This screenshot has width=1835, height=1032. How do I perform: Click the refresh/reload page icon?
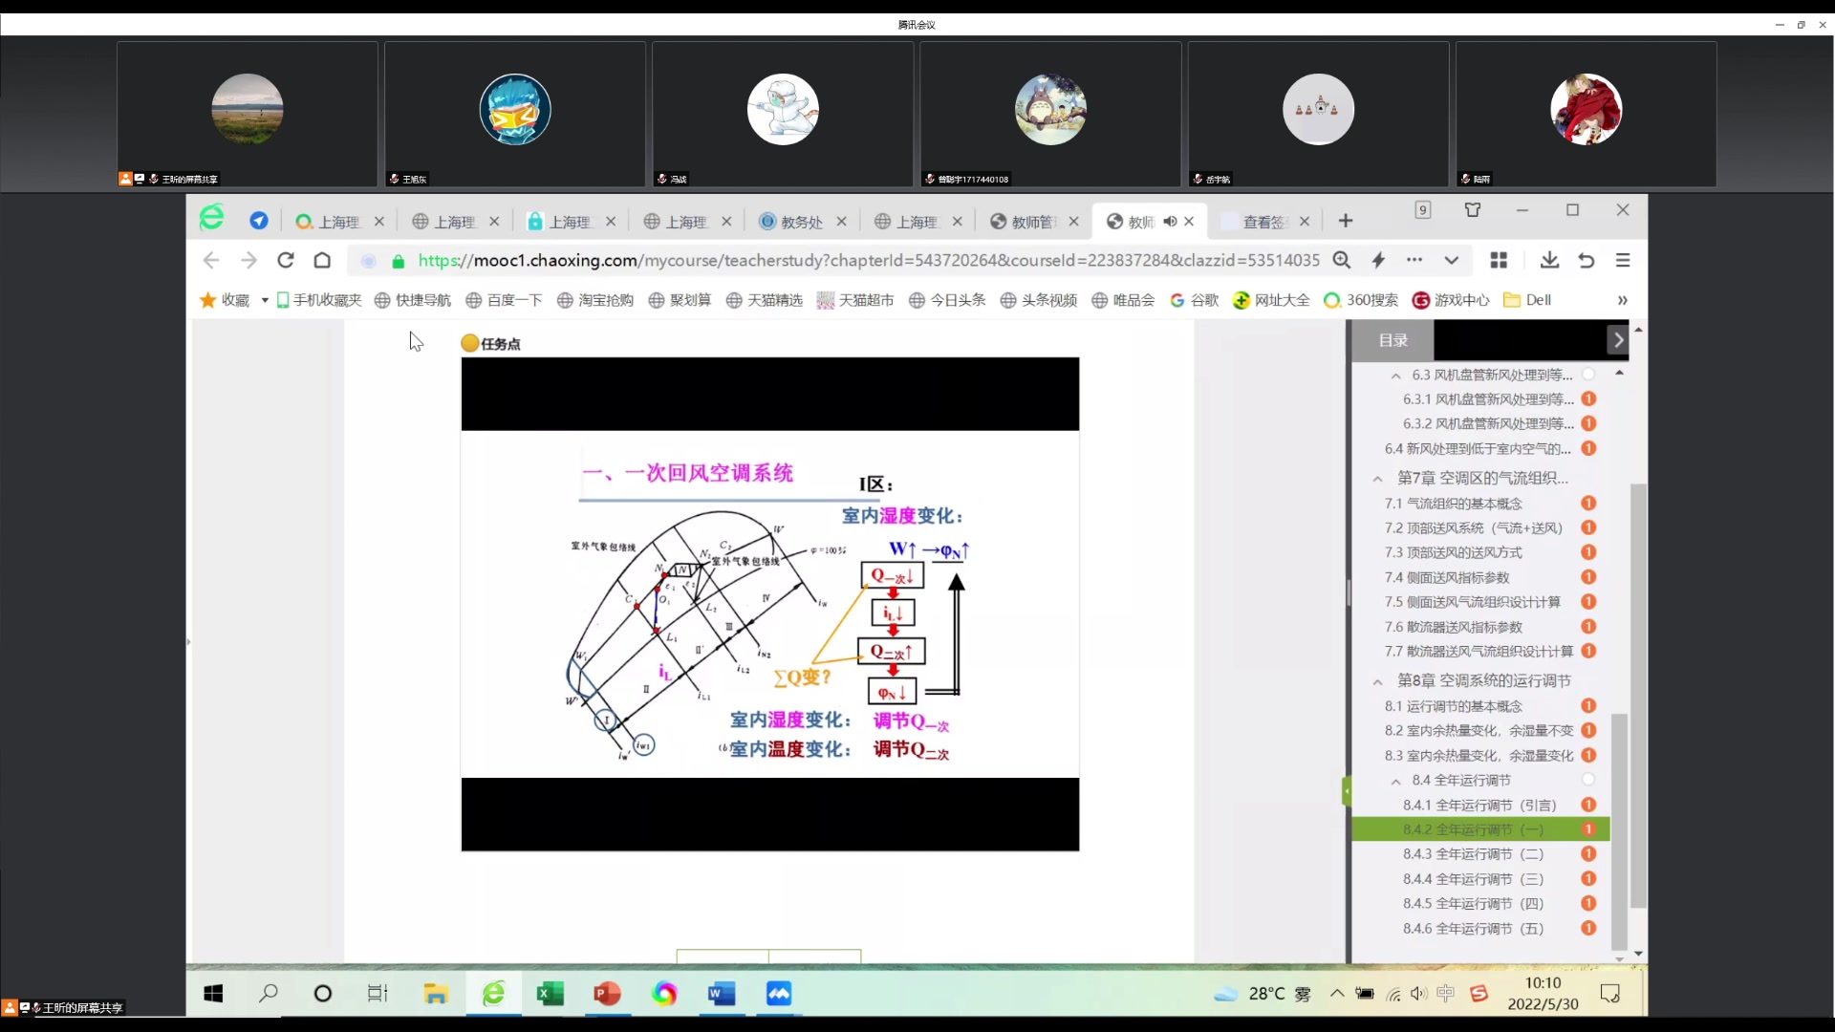[x=285, y=260]
